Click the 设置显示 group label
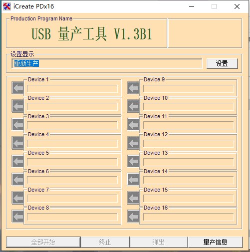The width and height of the screenshot is (250, 252). (x=22, y=54)
